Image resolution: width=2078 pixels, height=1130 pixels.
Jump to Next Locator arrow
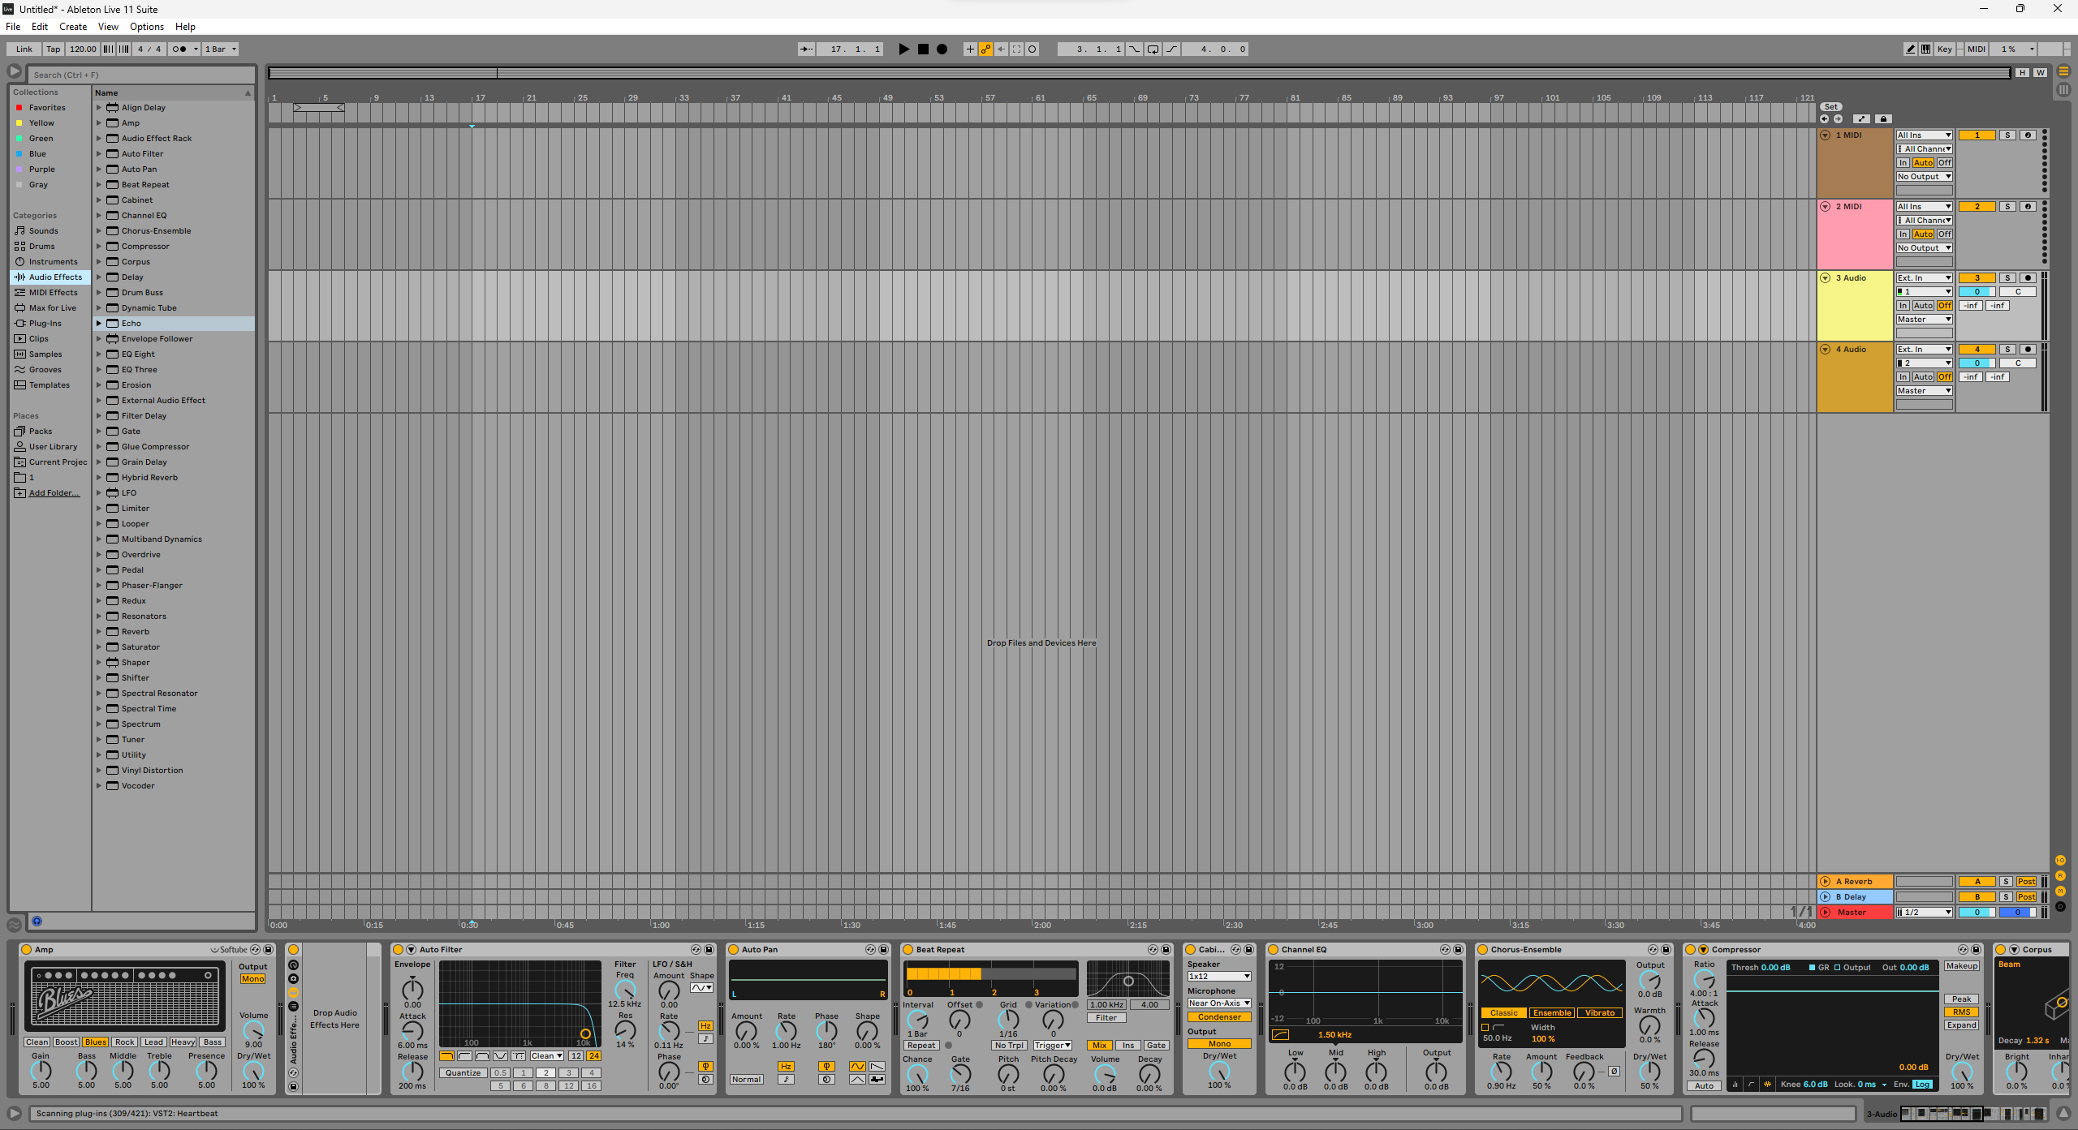click(x=1838, y=118)
